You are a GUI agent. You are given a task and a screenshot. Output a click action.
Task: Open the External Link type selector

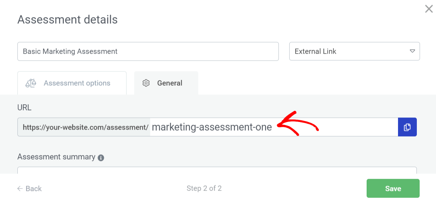pyautogui.click(x=354, y=51)
